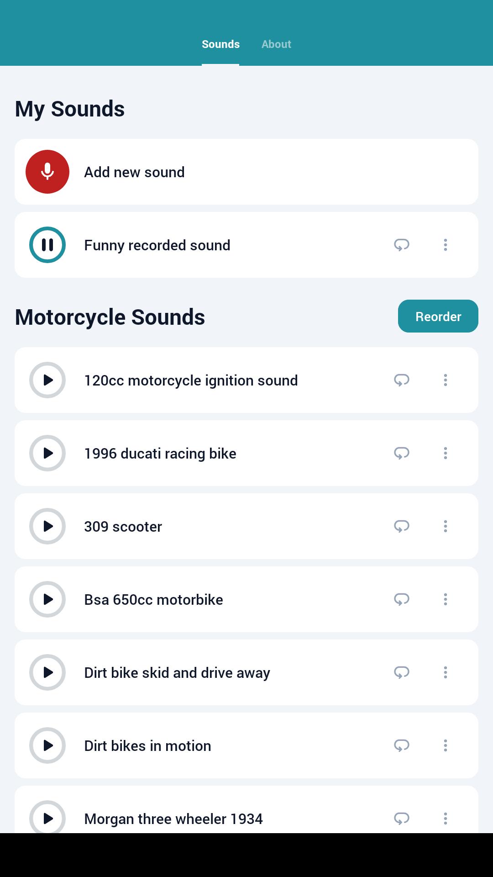Toggle loop for Dirt bikes in motion
This screenshot has width=493, height=877.
click(402, 745)
